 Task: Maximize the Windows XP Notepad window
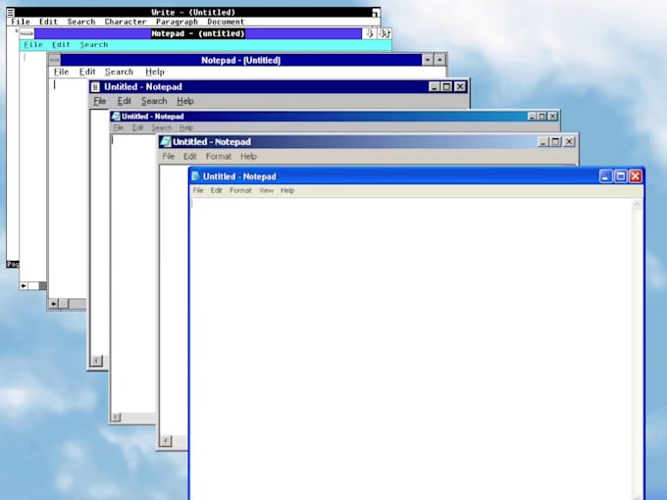(x=621, y=176)
